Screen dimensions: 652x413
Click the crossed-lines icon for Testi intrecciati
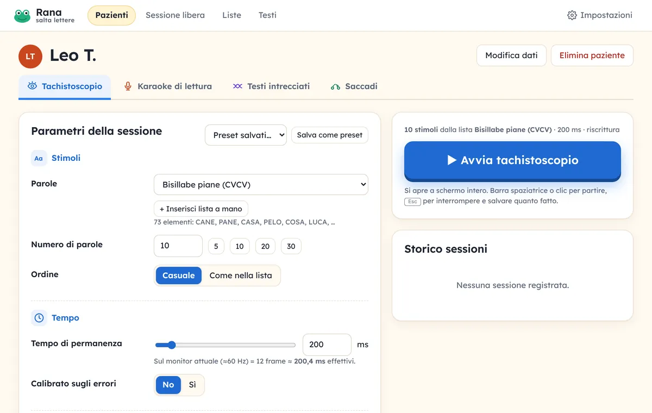point(237,86)
